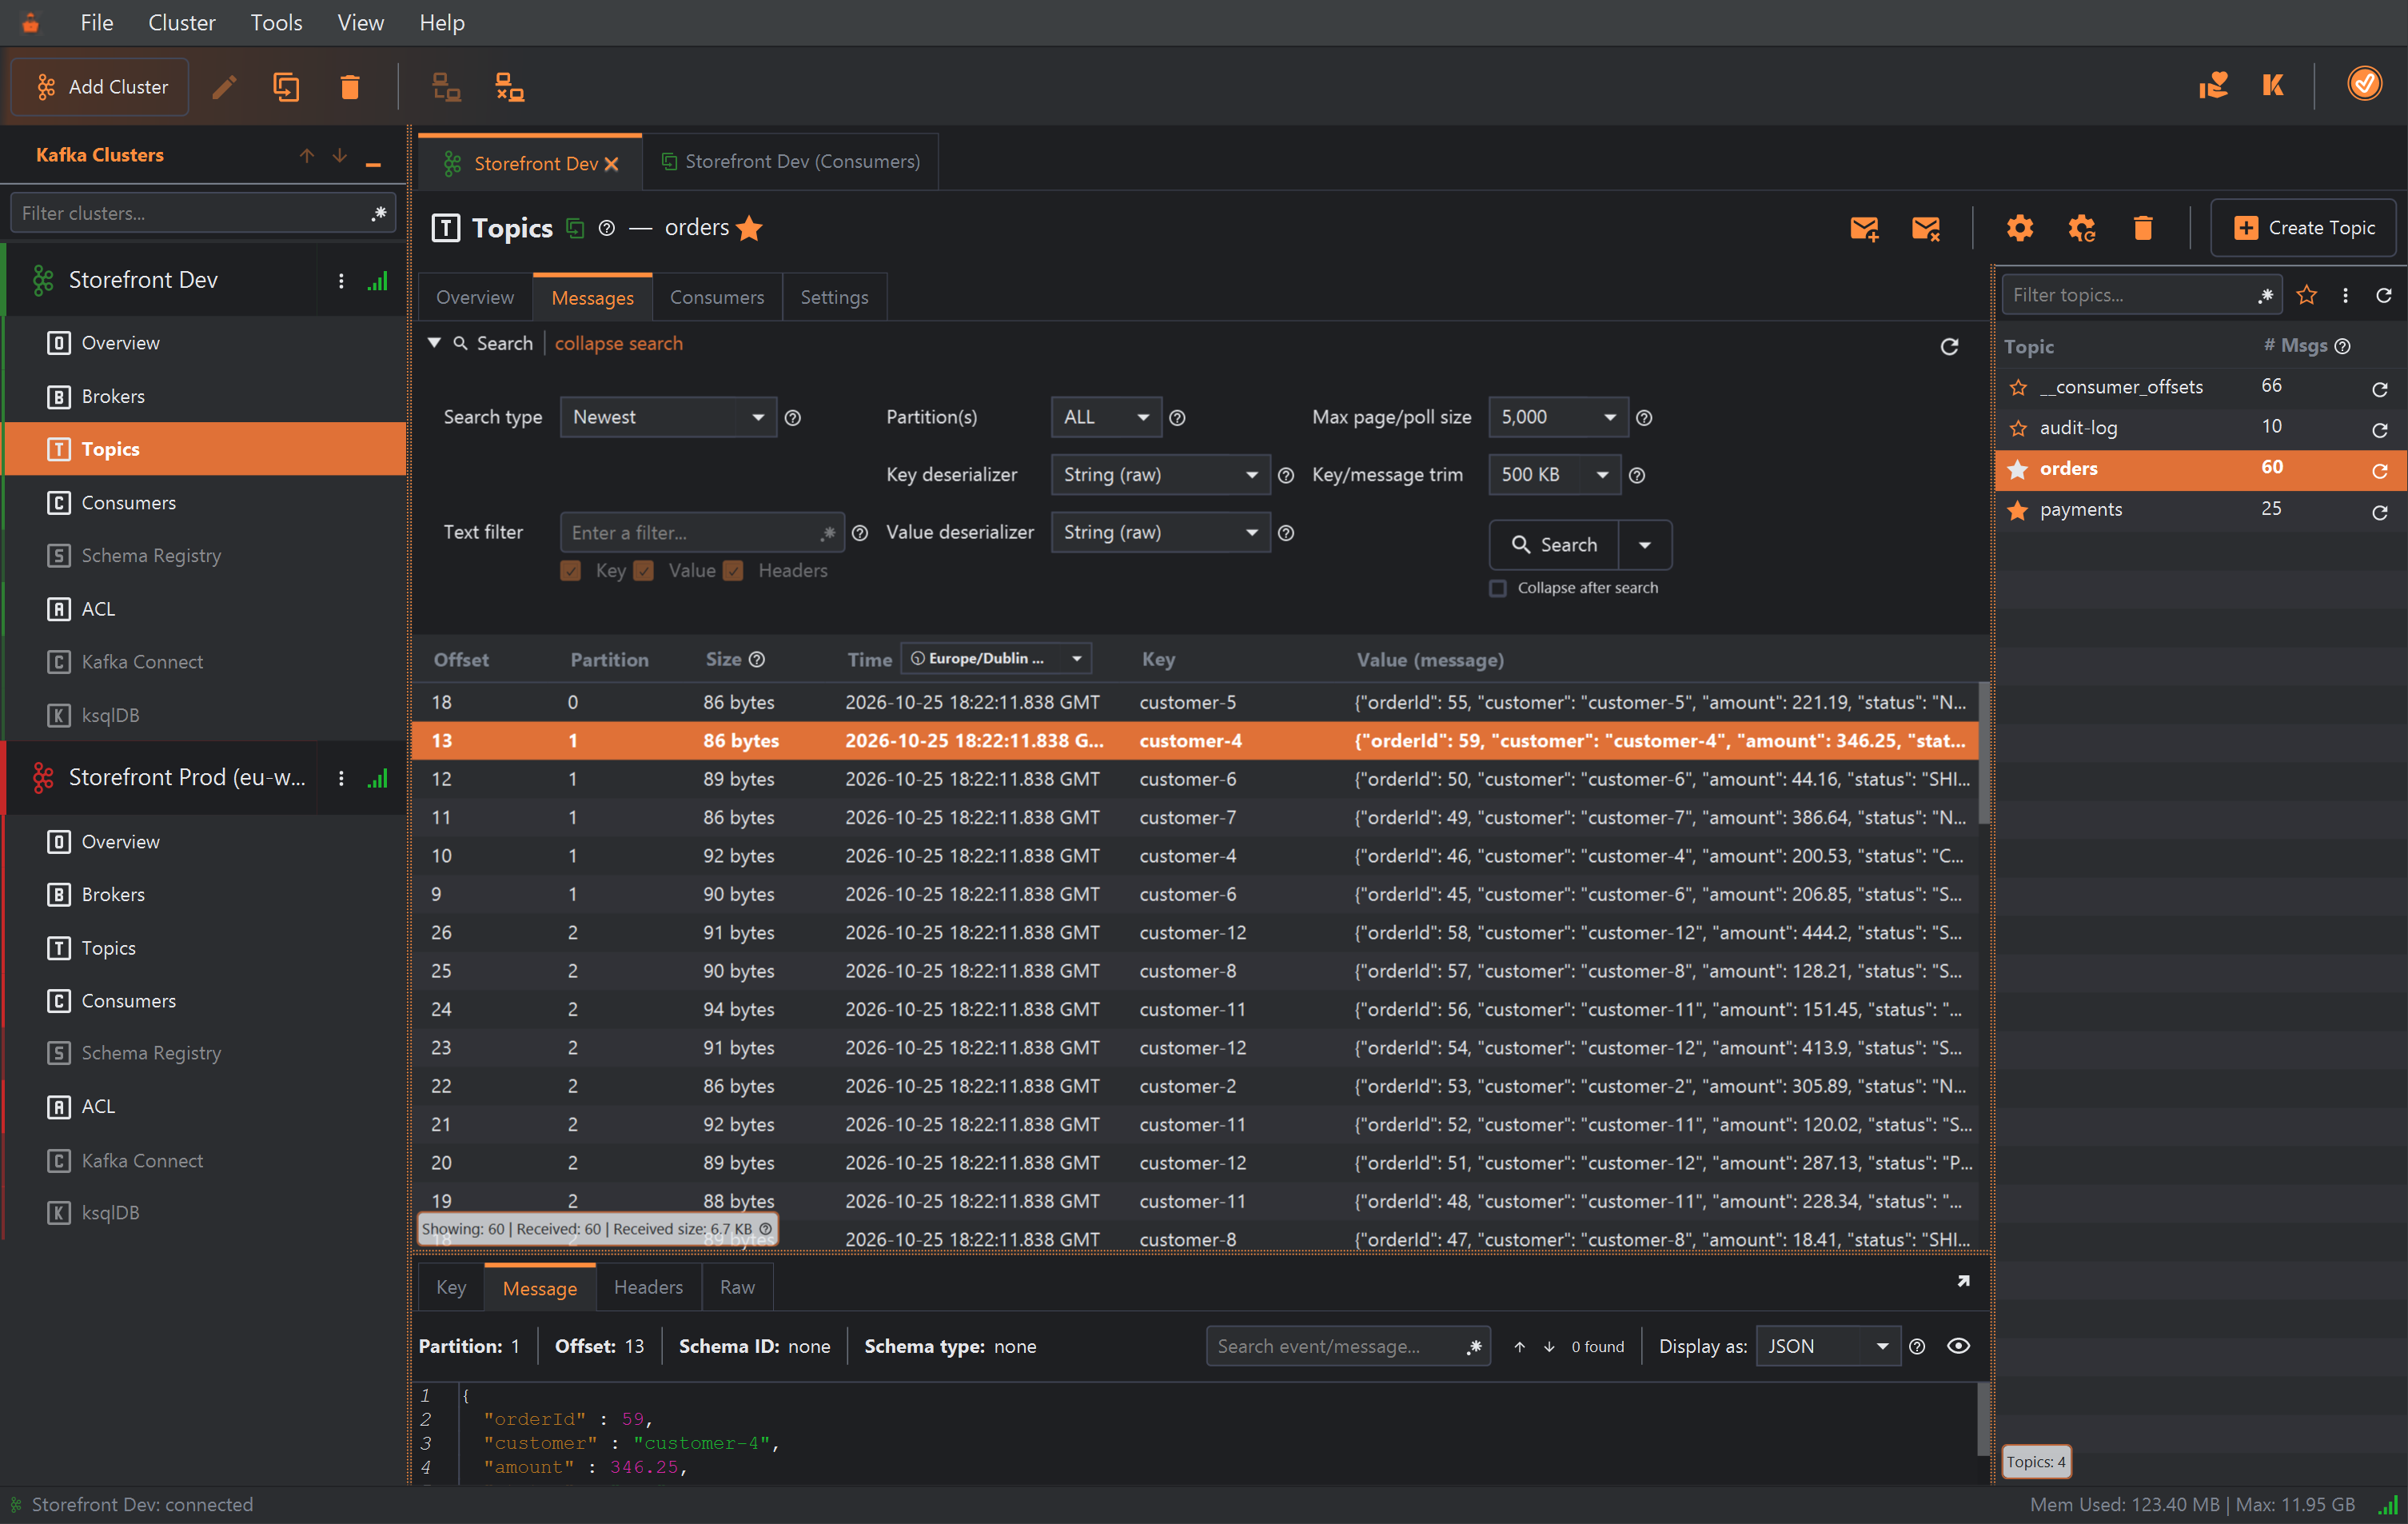Toggle message viewer eye icon
The image size is (2408, 1524).
tap(1958, 1346)
